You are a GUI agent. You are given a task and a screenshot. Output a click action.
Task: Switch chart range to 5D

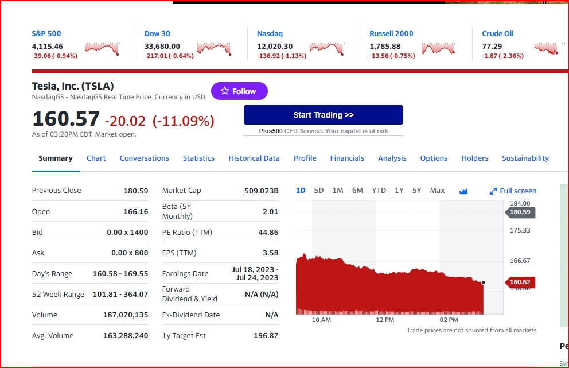(x=319, y=191)
